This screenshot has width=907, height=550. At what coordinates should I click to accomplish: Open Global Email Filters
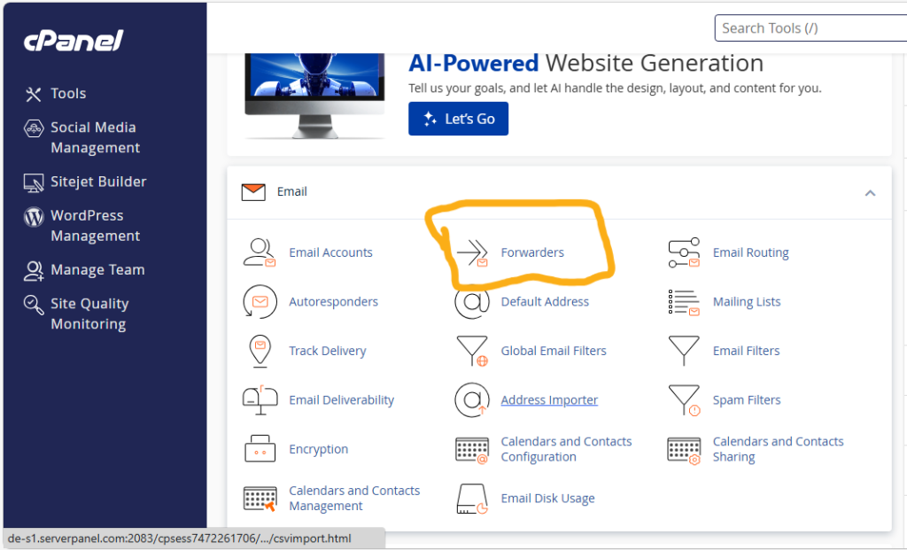click(x=554, y=351)
